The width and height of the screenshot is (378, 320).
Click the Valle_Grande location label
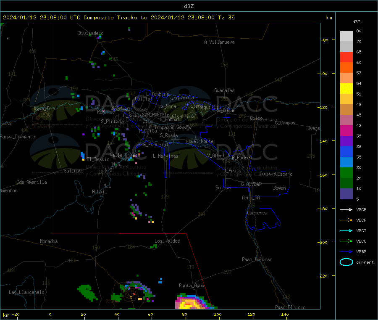[125, 155]
